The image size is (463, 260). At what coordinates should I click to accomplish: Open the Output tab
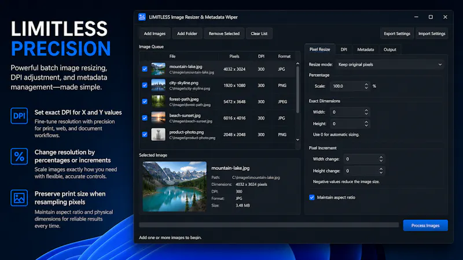[389, 50]
